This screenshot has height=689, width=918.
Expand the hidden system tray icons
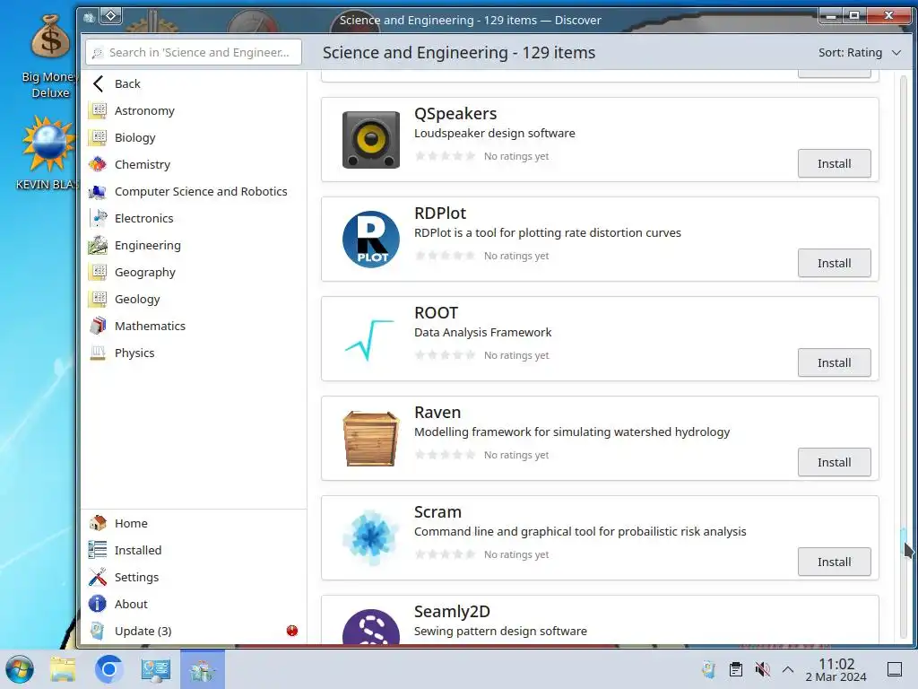pyautogui.click(x=788, y=669)
